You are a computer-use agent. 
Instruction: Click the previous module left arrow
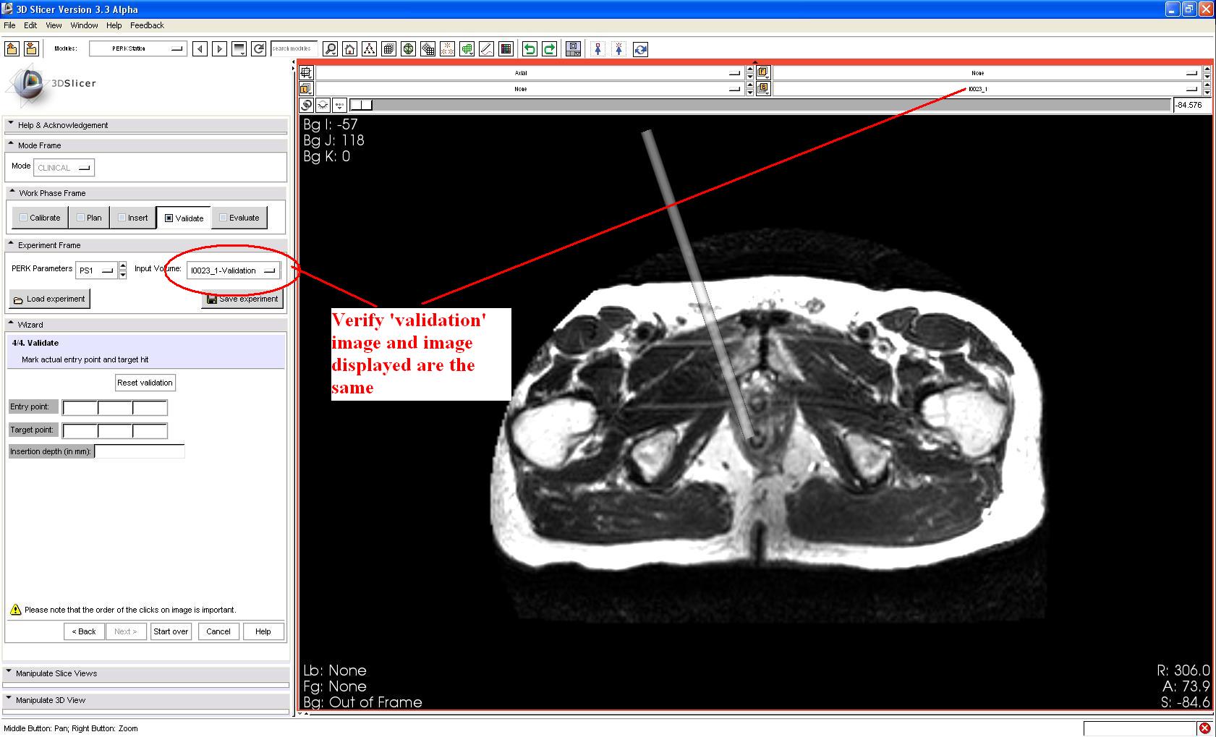(x=200, y=49)
